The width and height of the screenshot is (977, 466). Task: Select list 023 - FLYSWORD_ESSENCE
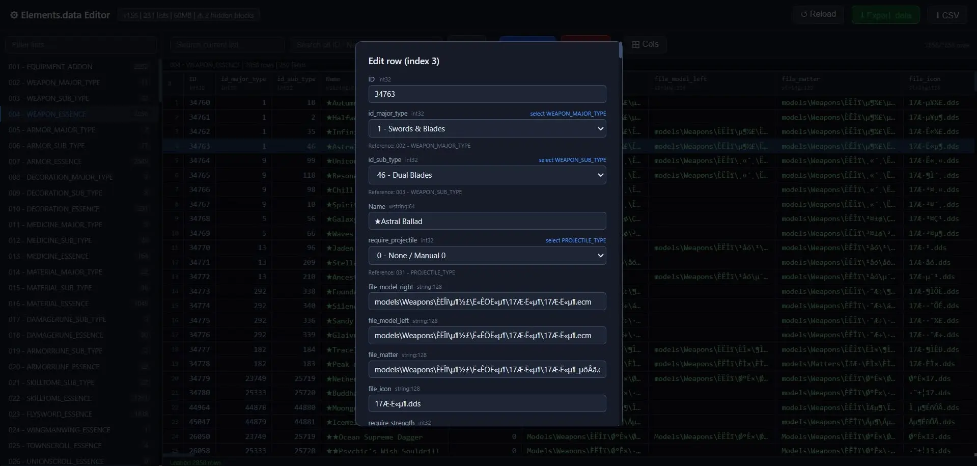(79, 414)
